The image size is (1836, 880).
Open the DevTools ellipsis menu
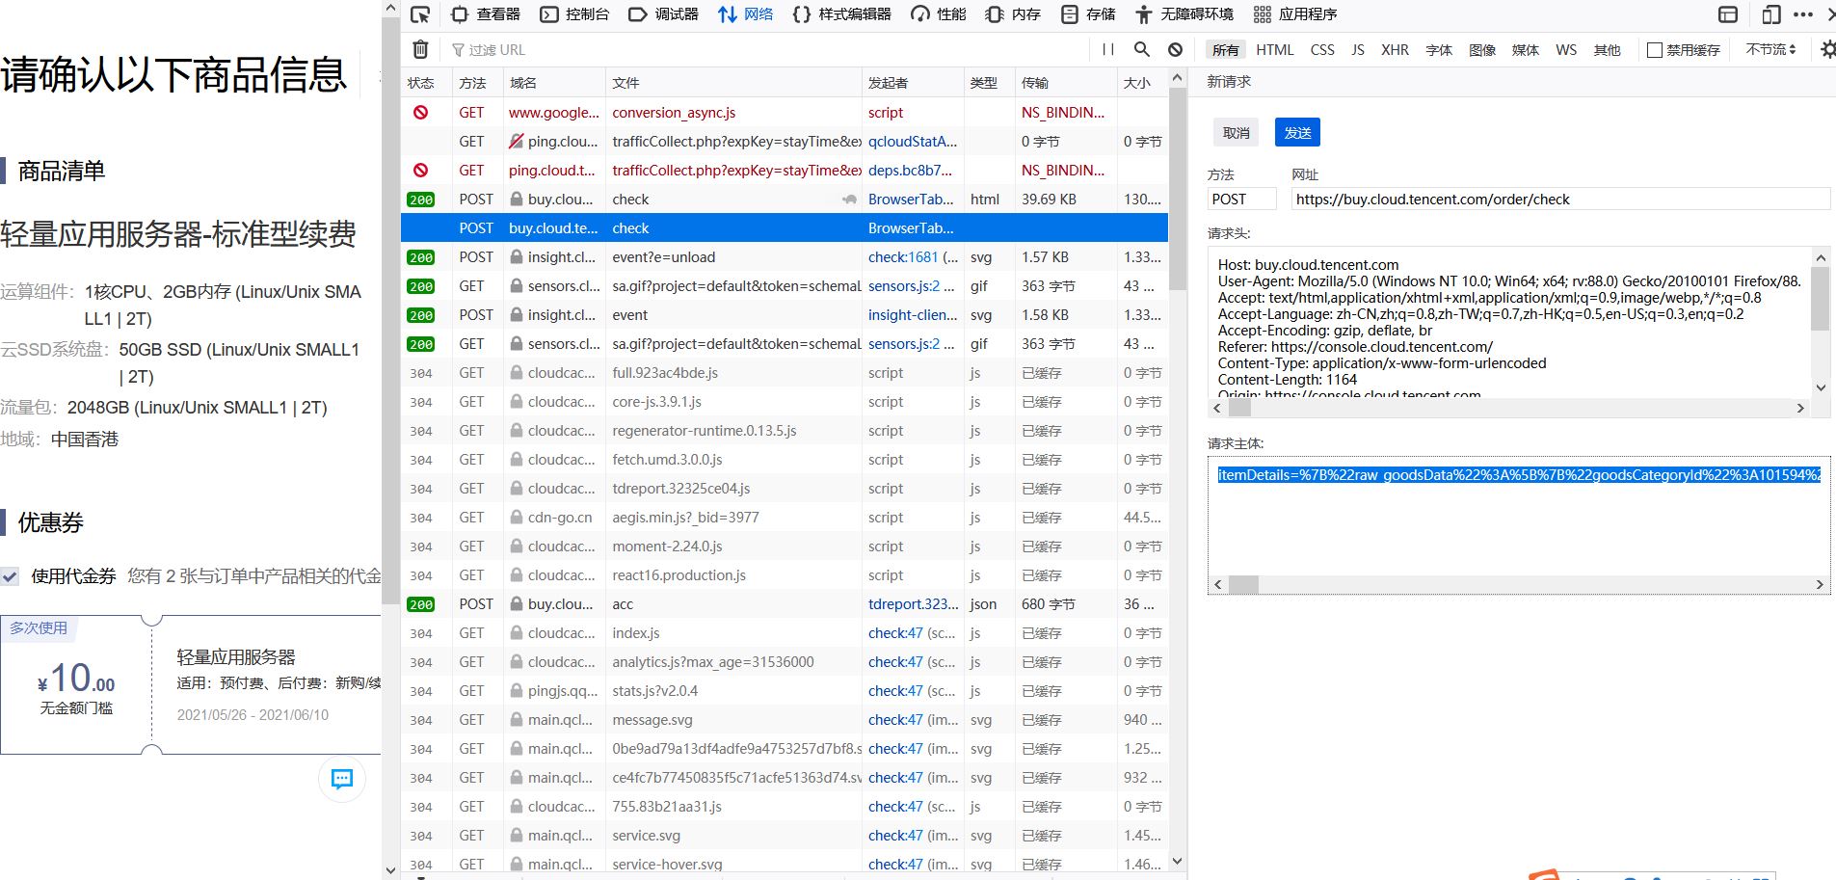coord(1802,14)
